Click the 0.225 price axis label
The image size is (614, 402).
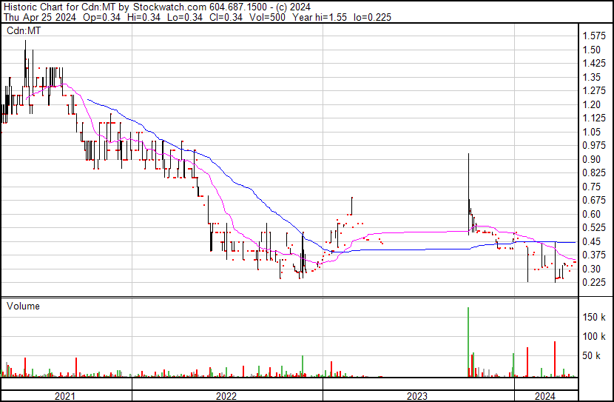594,283
